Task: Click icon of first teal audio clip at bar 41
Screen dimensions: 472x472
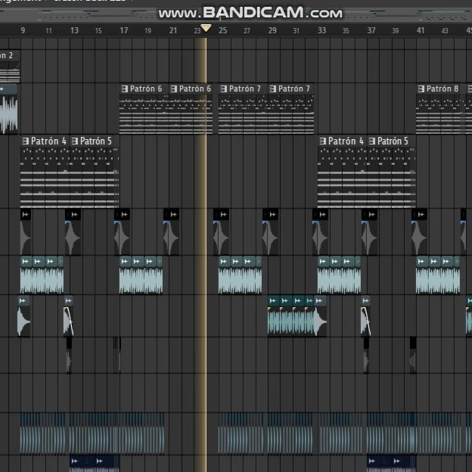Action: point(421,261)
